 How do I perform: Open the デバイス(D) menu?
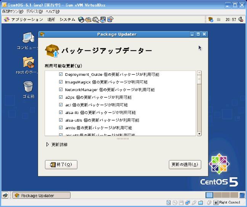point(34,11)
